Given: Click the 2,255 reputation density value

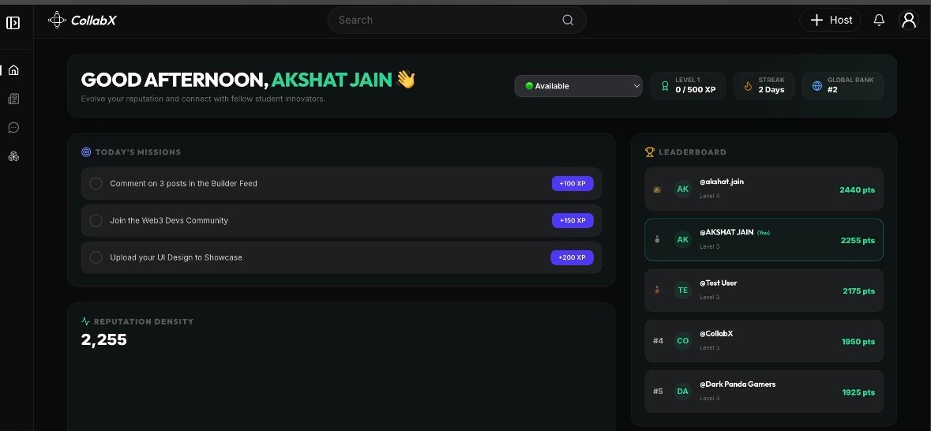Looking at the screenshot, I should pyautogui.click(x=104, y=339).
